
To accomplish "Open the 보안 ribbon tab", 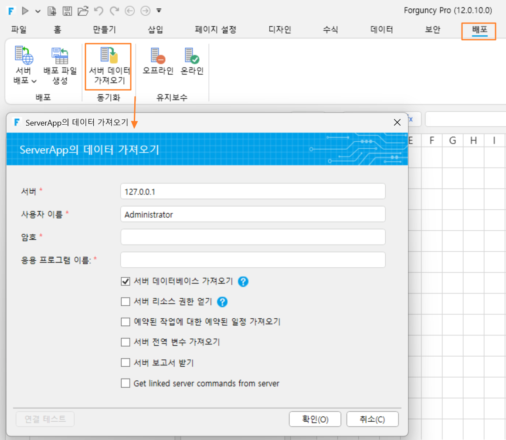I will click(x=432, y=30).
